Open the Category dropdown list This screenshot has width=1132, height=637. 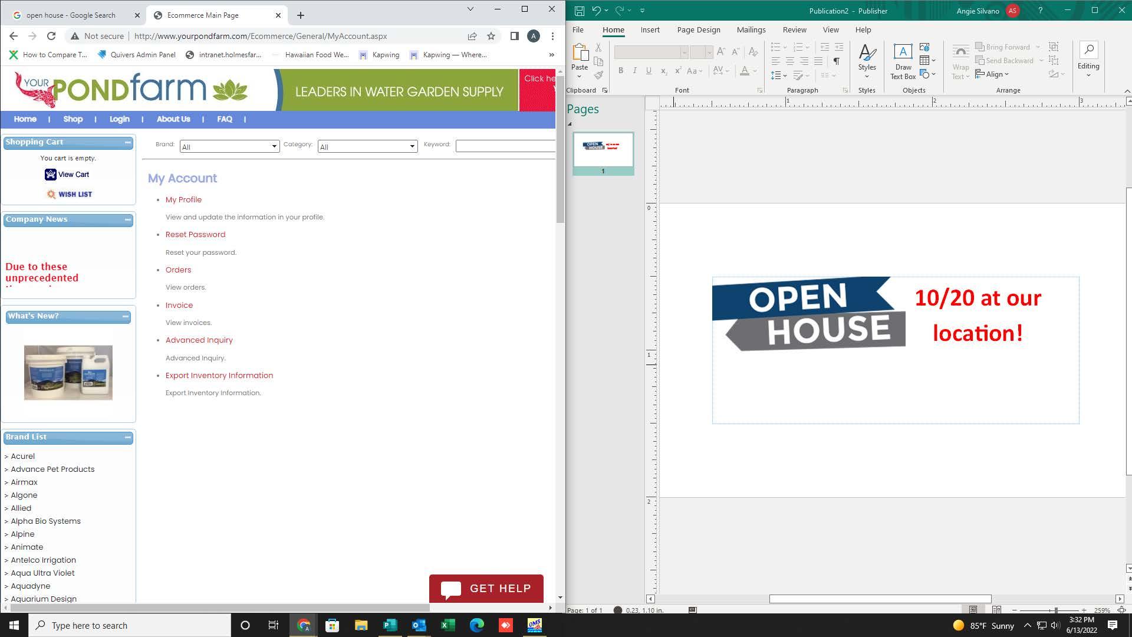[367, 146]
